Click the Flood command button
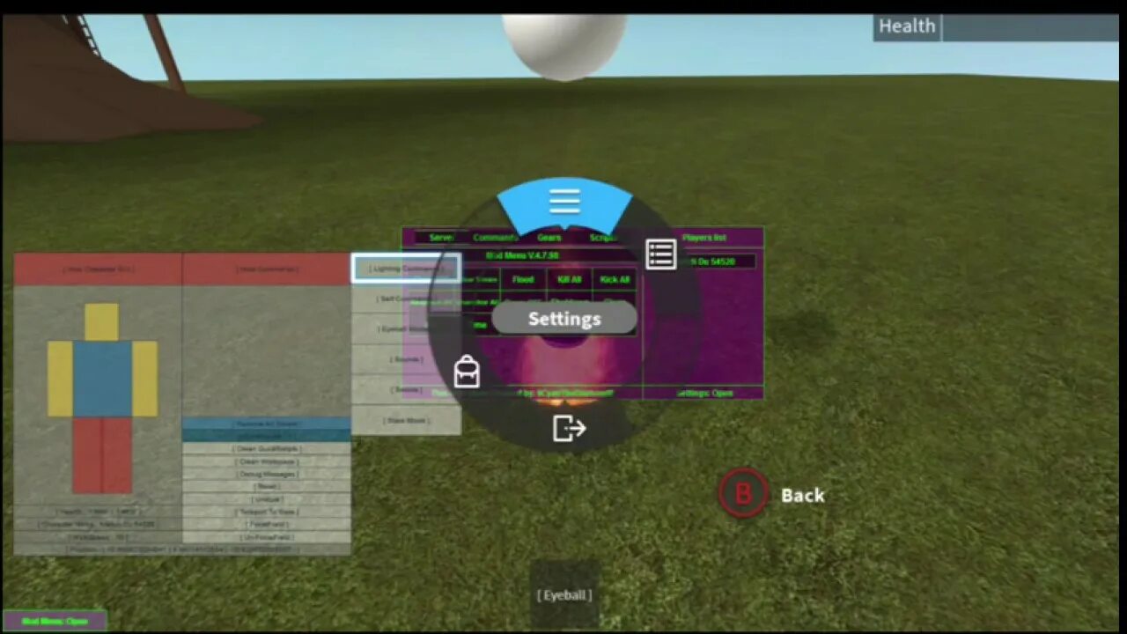This screenshot has width=1127, height=634. coord(523,280)
